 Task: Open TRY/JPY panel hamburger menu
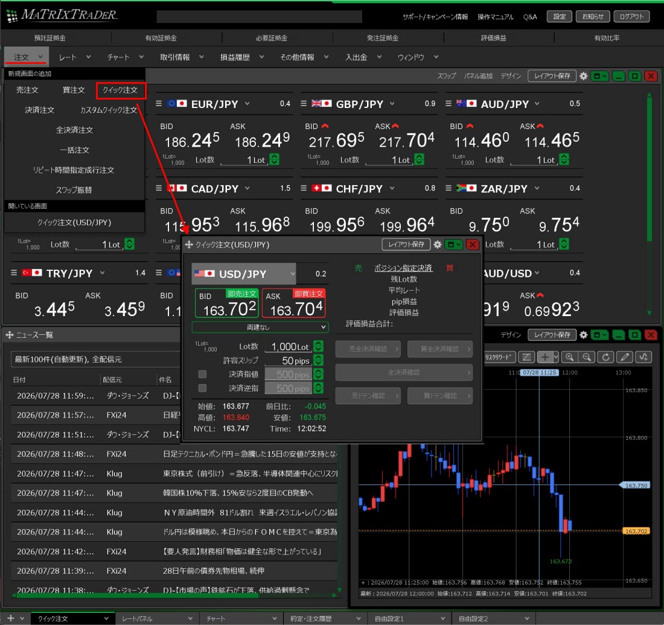point(14,273)
